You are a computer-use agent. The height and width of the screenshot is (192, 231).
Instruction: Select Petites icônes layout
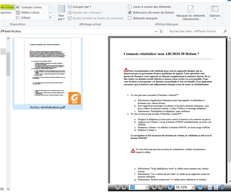tap(28, 13)
